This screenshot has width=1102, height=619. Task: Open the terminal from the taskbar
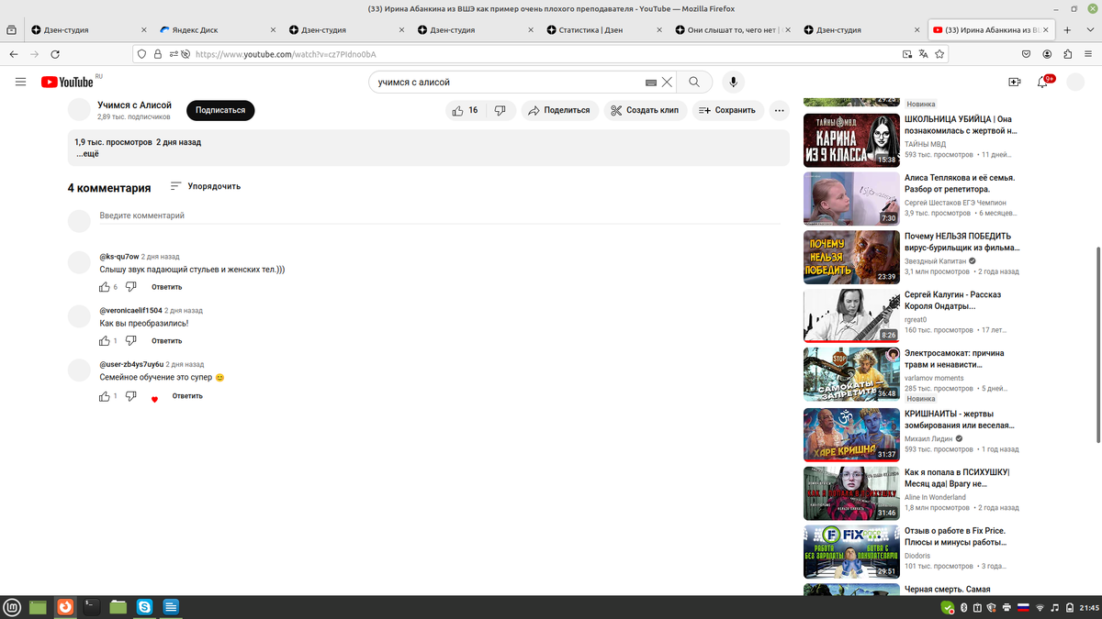coord(91,607)
